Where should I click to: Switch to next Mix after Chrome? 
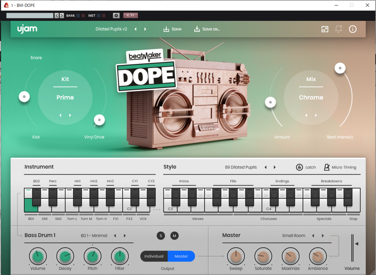coord(316,115)
